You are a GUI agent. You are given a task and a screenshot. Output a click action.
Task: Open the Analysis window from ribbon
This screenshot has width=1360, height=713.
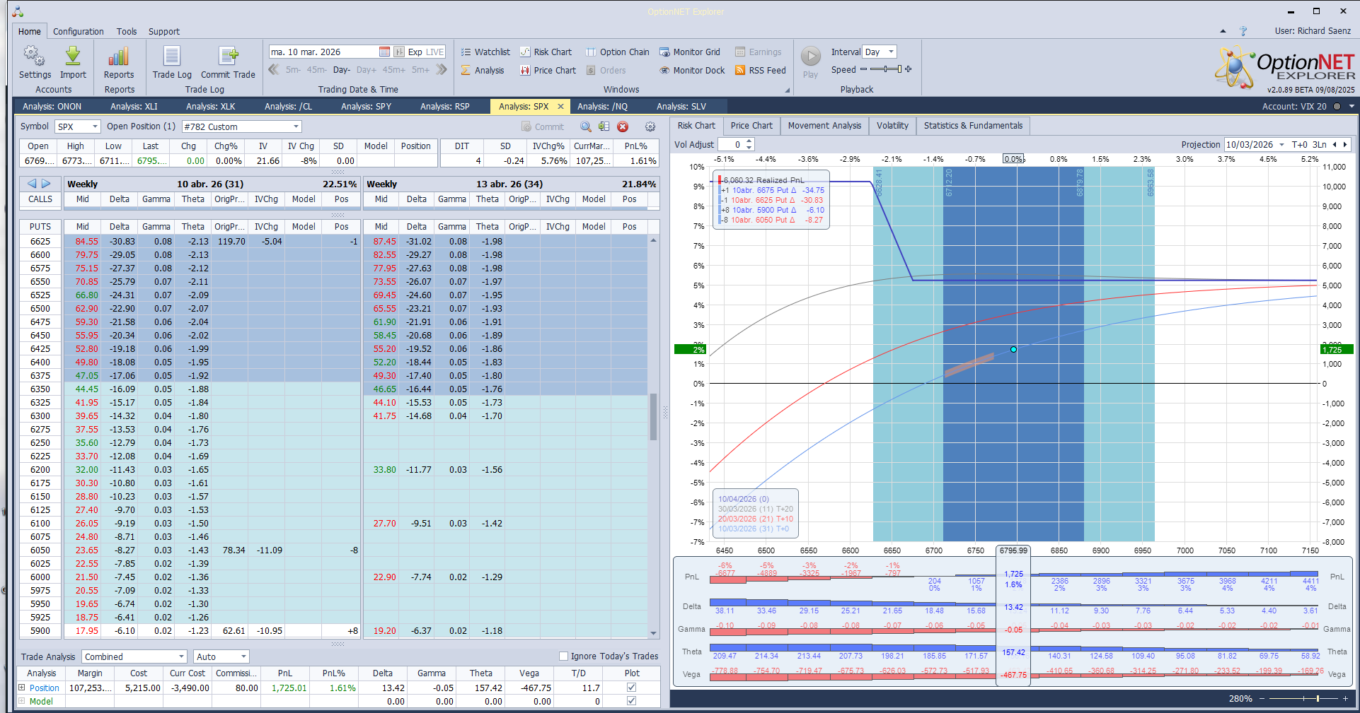(x=483, y=70)
